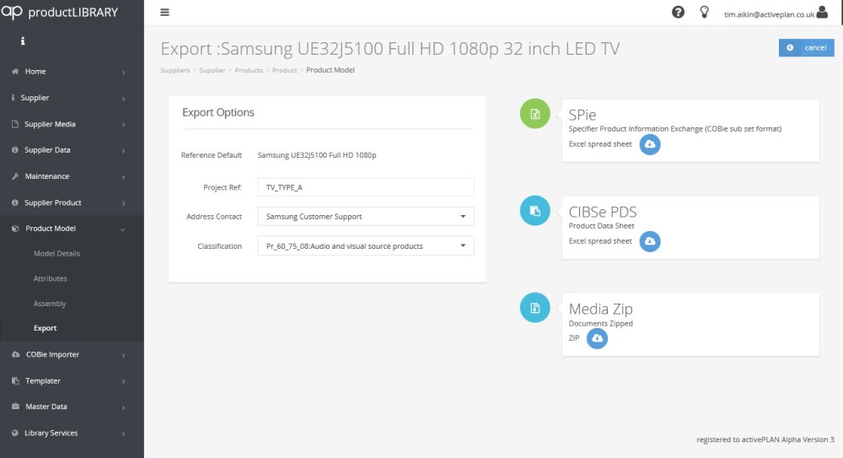
Task: Click the user profile icon
Action: coord(822,13)
